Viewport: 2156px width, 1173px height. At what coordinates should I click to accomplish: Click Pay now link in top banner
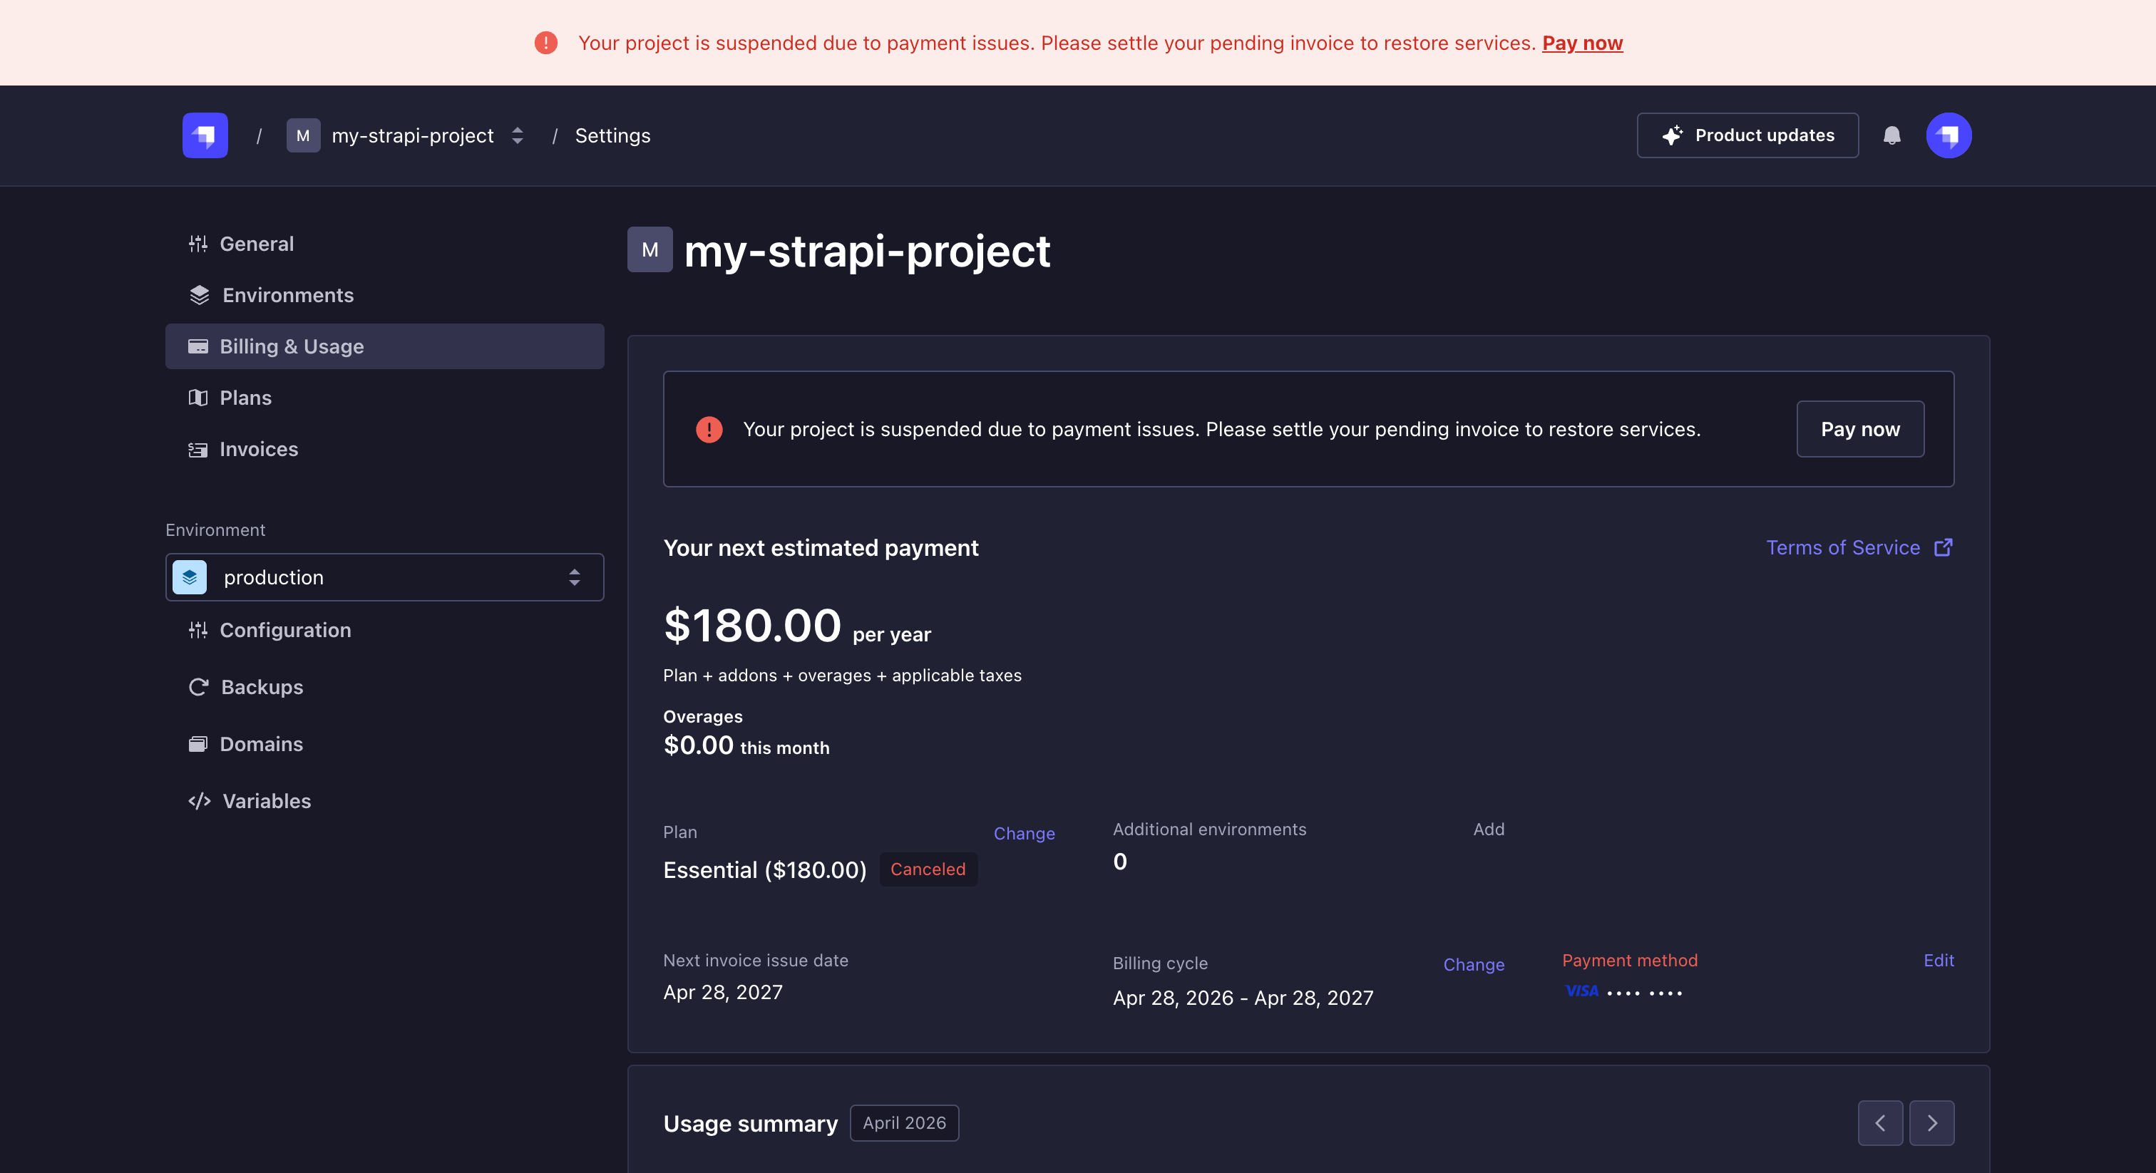click(x=1582, y=43)
